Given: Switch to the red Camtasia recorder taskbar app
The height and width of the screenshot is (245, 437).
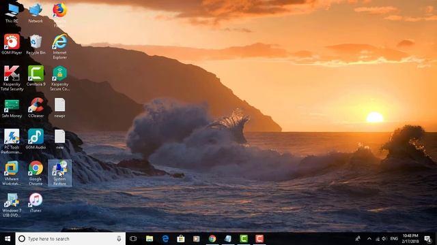Looking at the screenshot, I should [259, 239].
